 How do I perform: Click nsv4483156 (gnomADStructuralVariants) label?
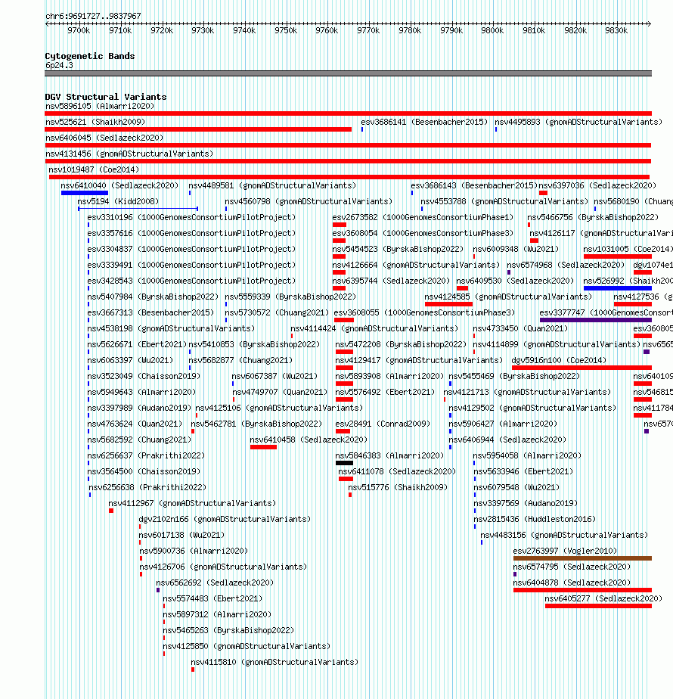564,535
